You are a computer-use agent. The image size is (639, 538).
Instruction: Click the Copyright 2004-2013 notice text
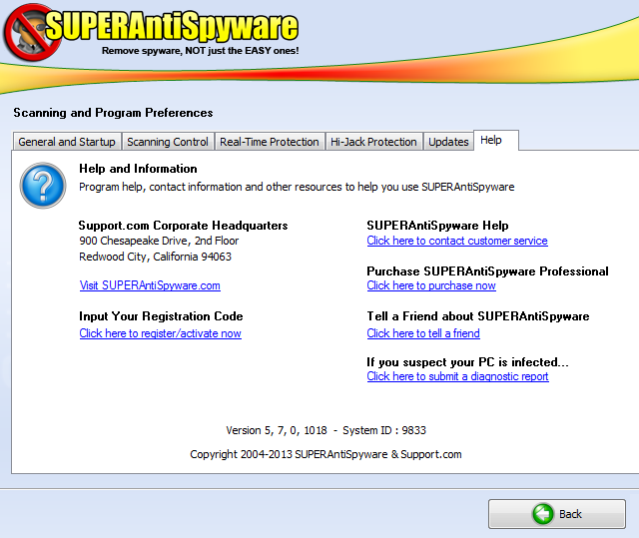click(x=325, y=454)
